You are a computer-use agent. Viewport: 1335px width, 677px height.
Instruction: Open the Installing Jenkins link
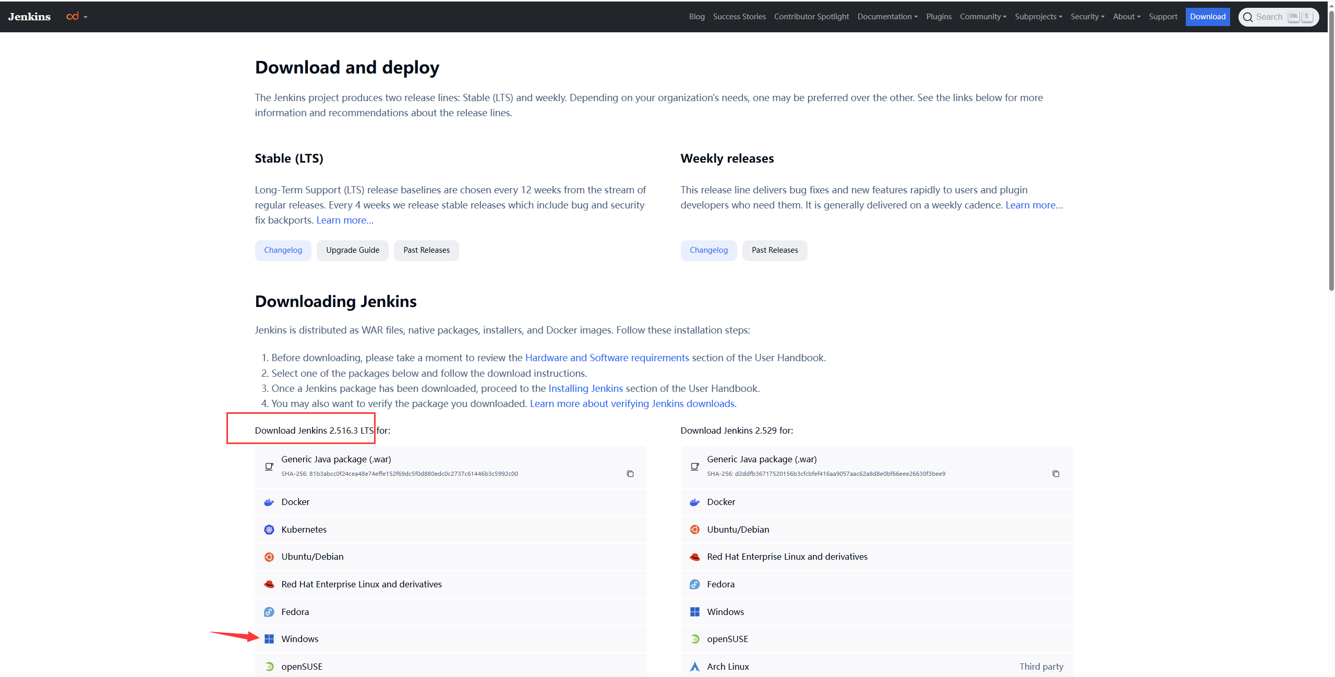tap(585, 388)
